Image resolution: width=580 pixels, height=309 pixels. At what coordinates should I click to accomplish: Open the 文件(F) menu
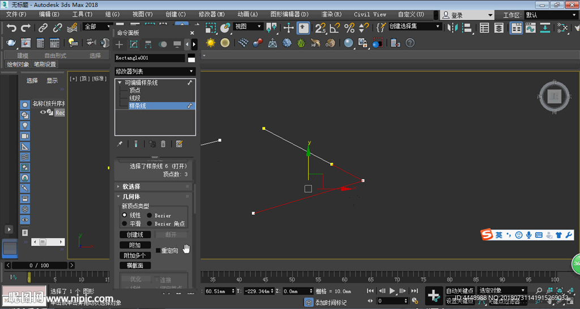pos(16,14)
